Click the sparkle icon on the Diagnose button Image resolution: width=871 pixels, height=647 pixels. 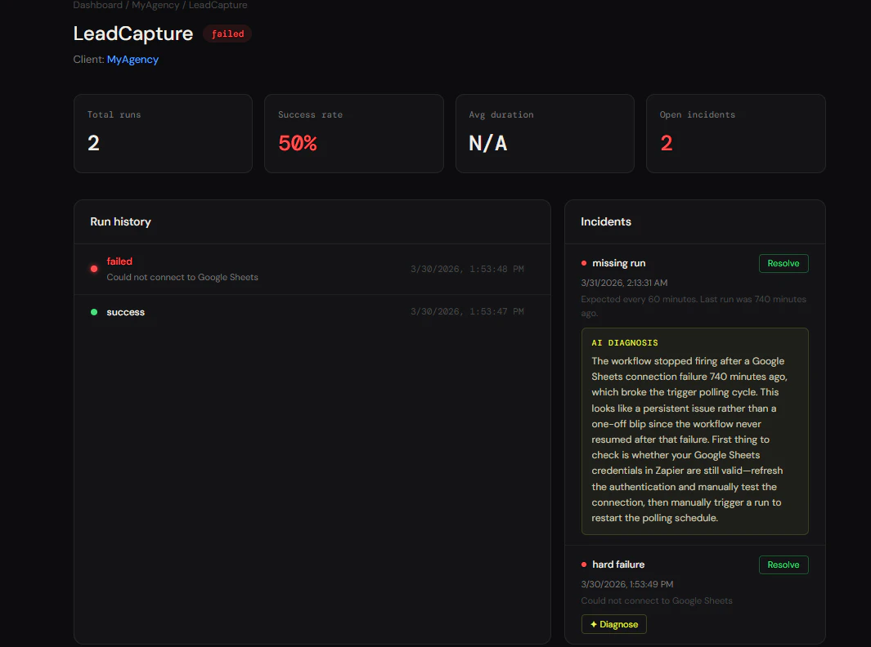pyautogui.click(x=595, y=623)
